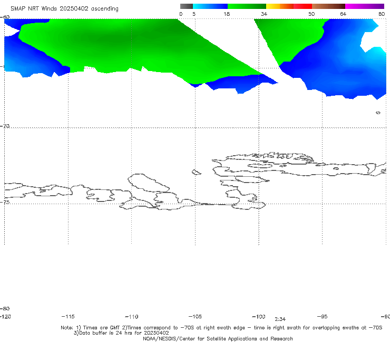This screenshot has width=390, height=342.
Task: Click the brown segment of the color bar
Action: [328, 6]
